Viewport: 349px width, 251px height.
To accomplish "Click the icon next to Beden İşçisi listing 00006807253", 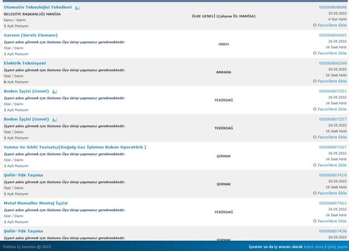I will pos(55,91).
